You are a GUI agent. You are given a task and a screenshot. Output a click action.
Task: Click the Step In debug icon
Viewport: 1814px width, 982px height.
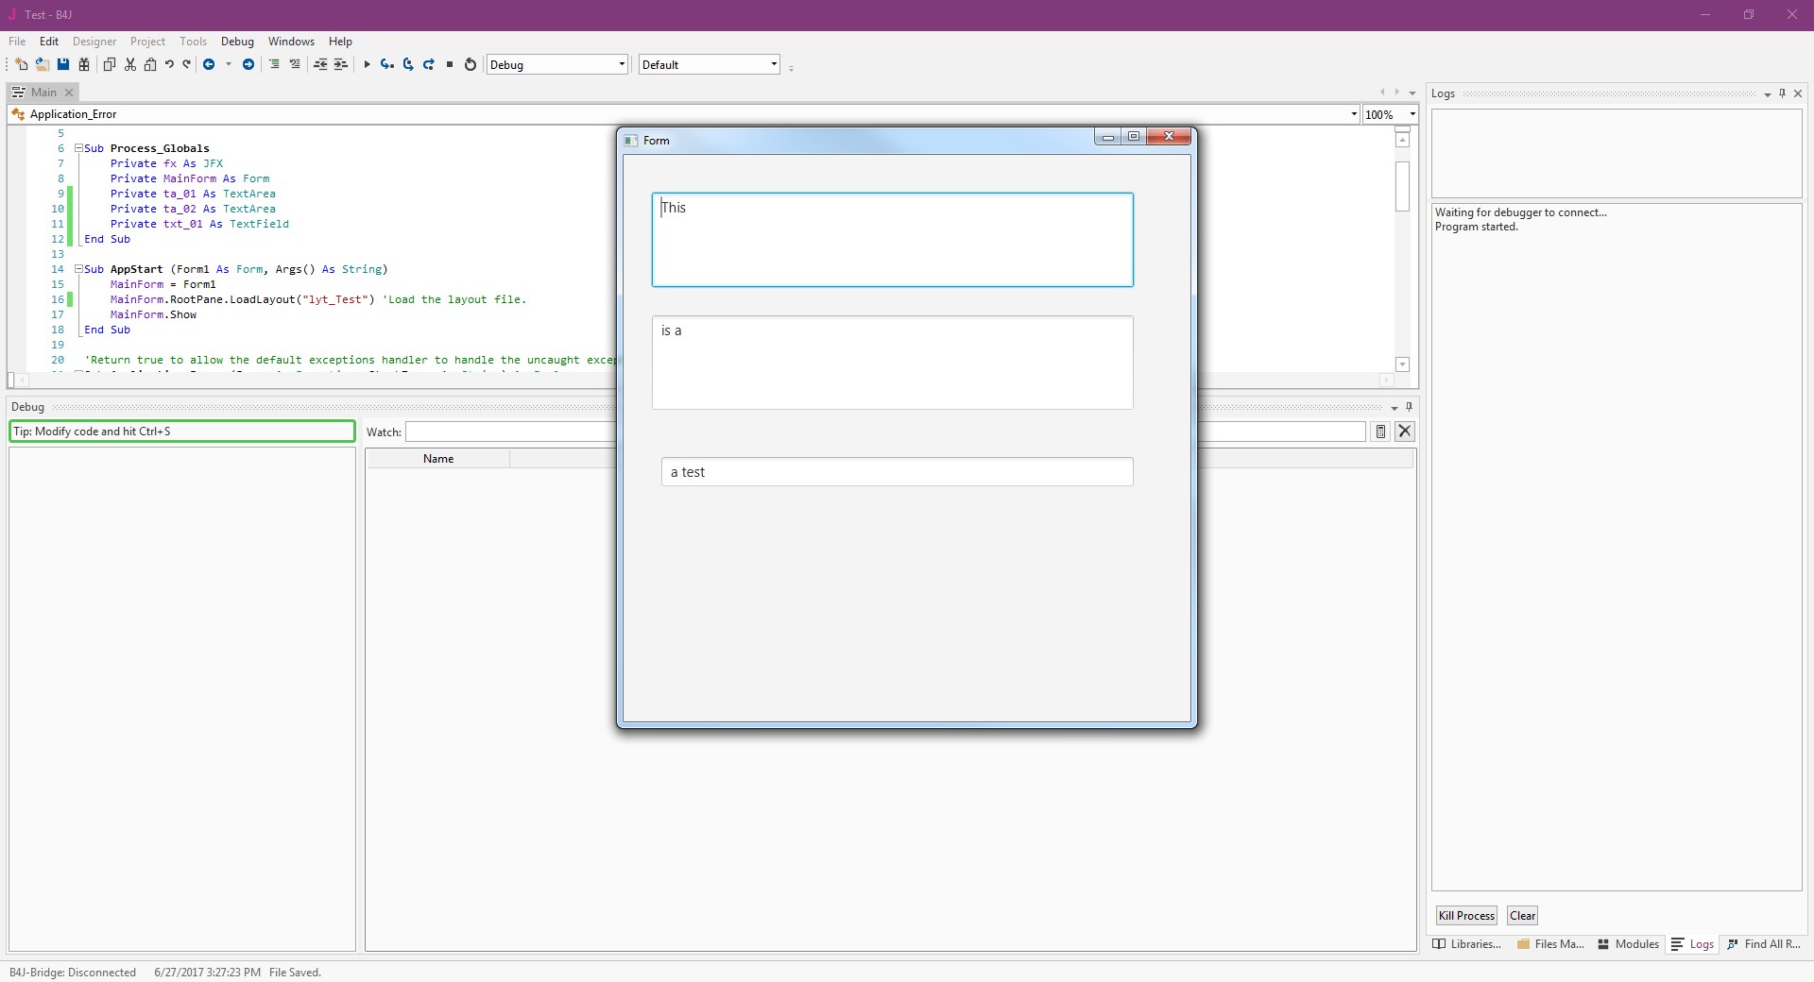point(387,64)
